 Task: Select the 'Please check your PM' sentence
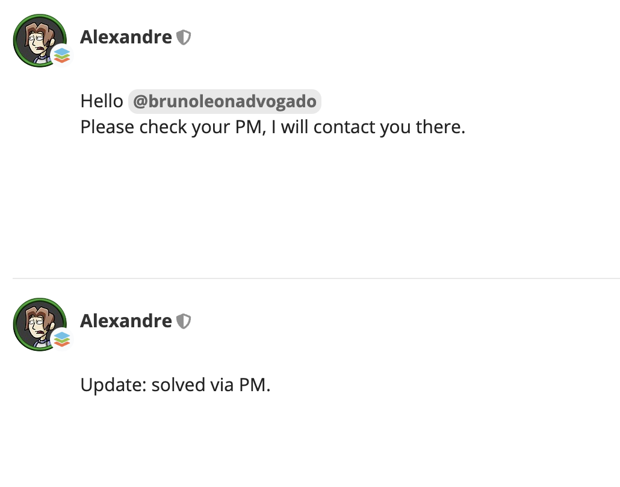click(273, 128)
